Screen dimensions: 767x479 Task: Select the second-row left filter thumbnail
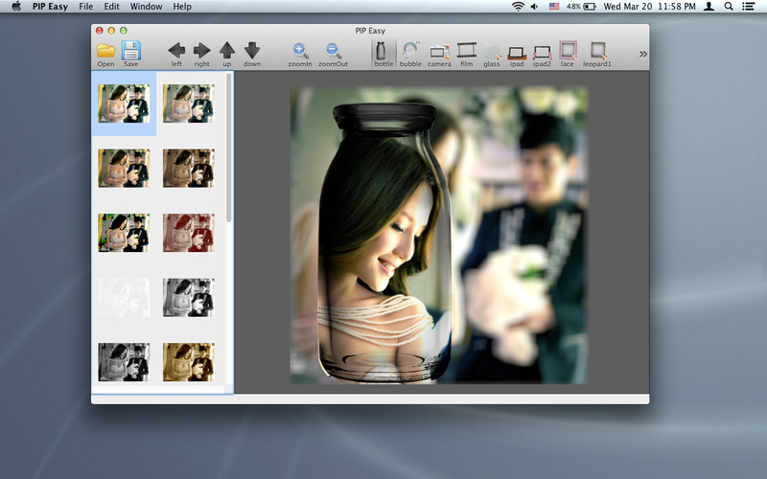[x=124, y=169]
